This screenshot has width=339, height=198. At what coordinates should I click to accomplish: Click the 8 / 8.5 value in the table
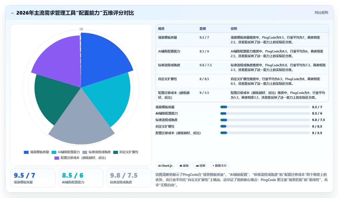204,79
